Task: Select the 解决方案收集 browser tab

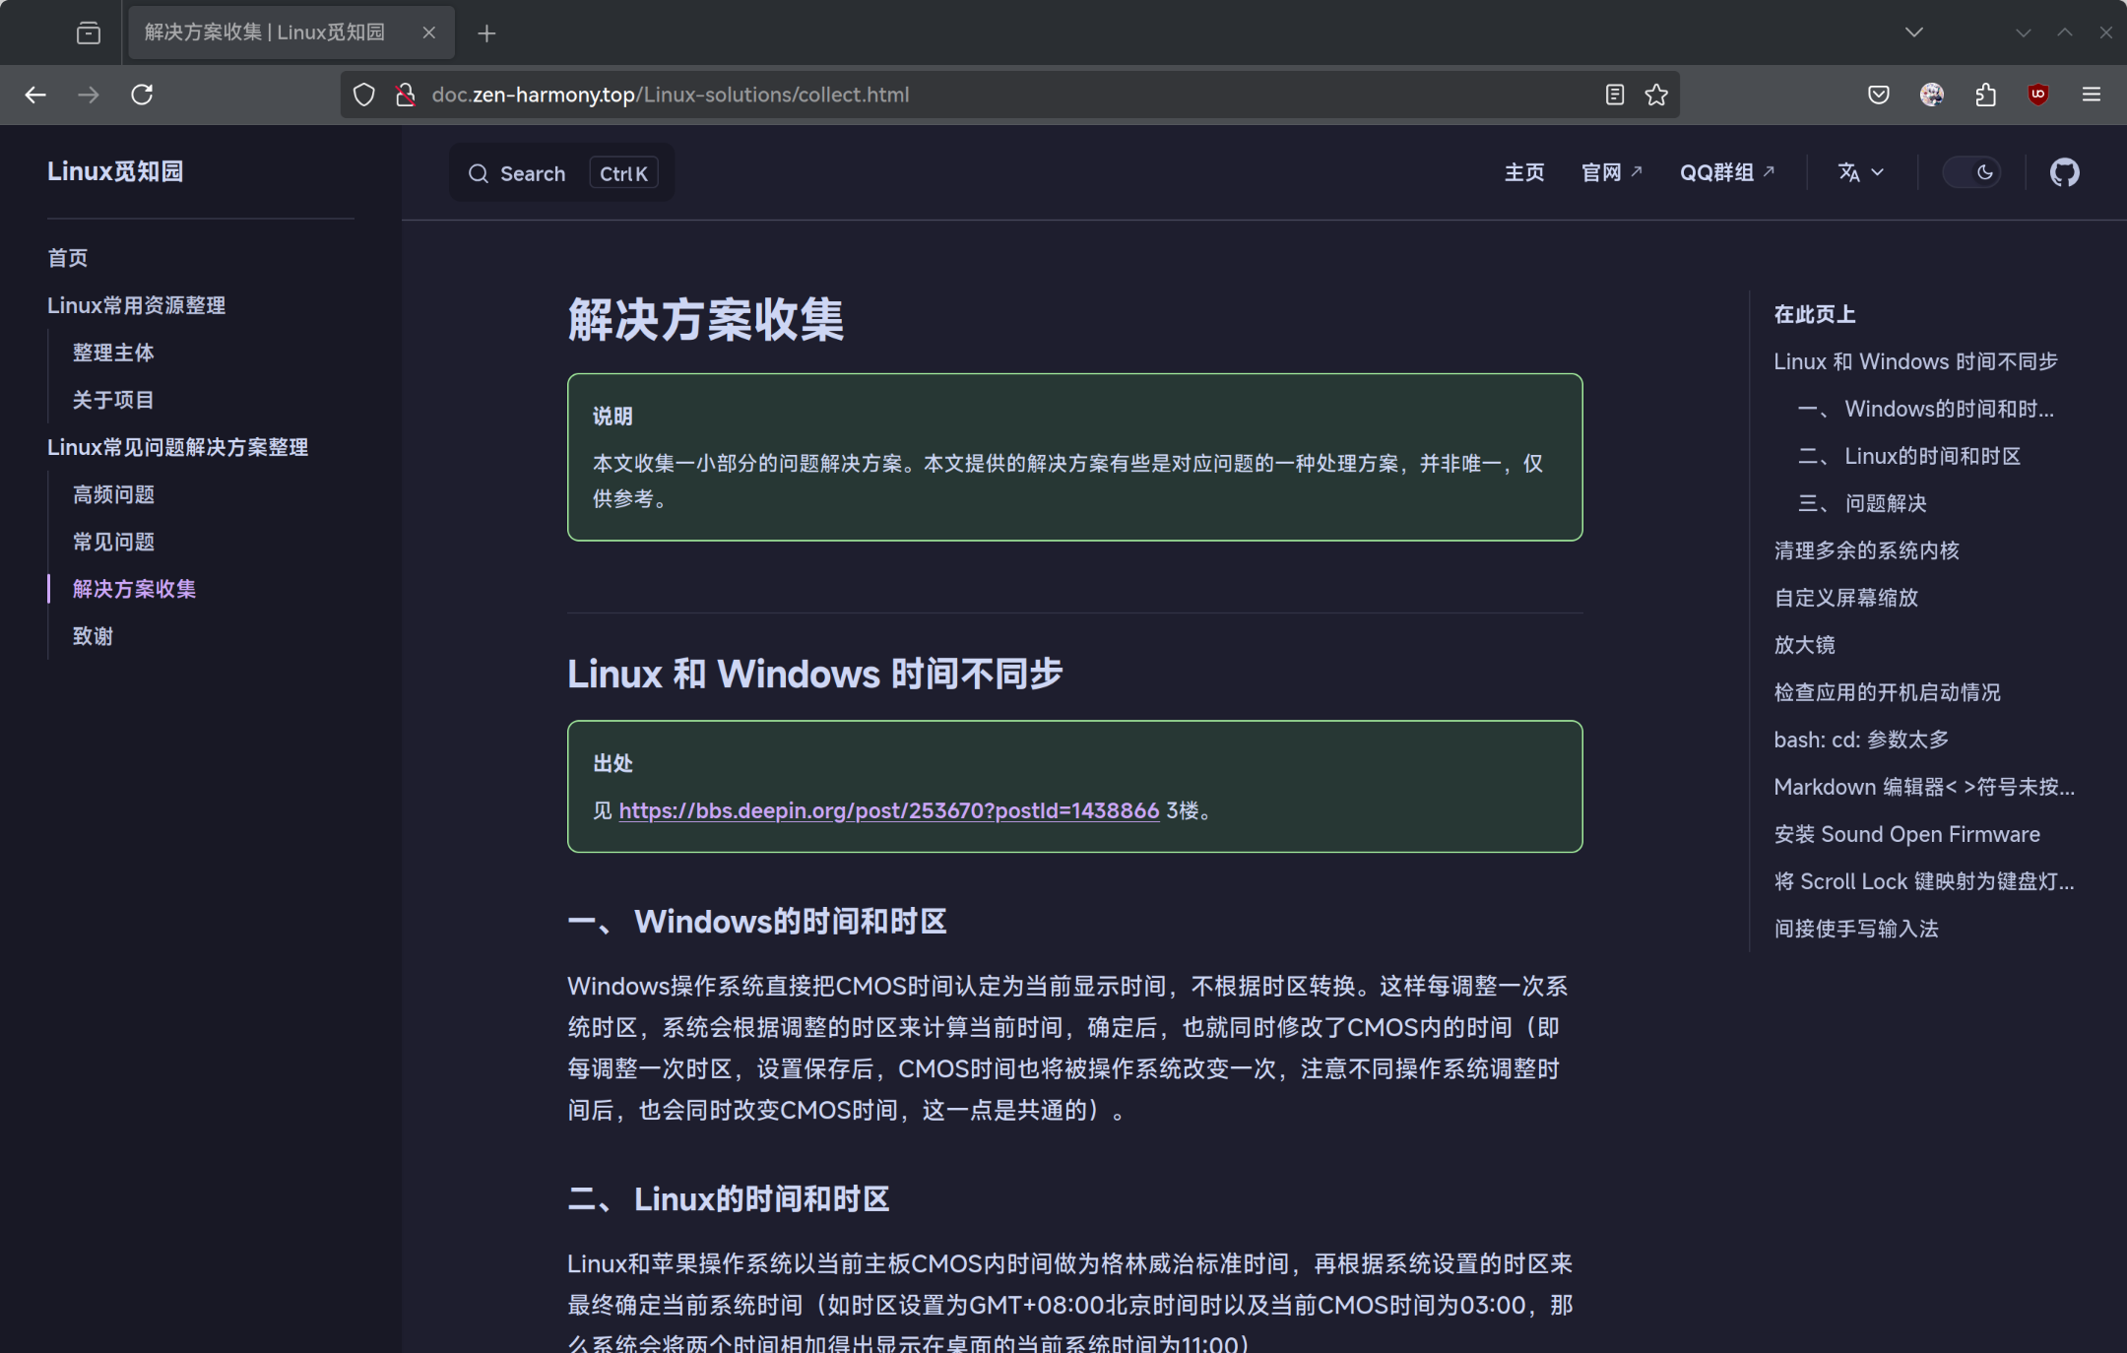Action: click(x=266, y=32)
